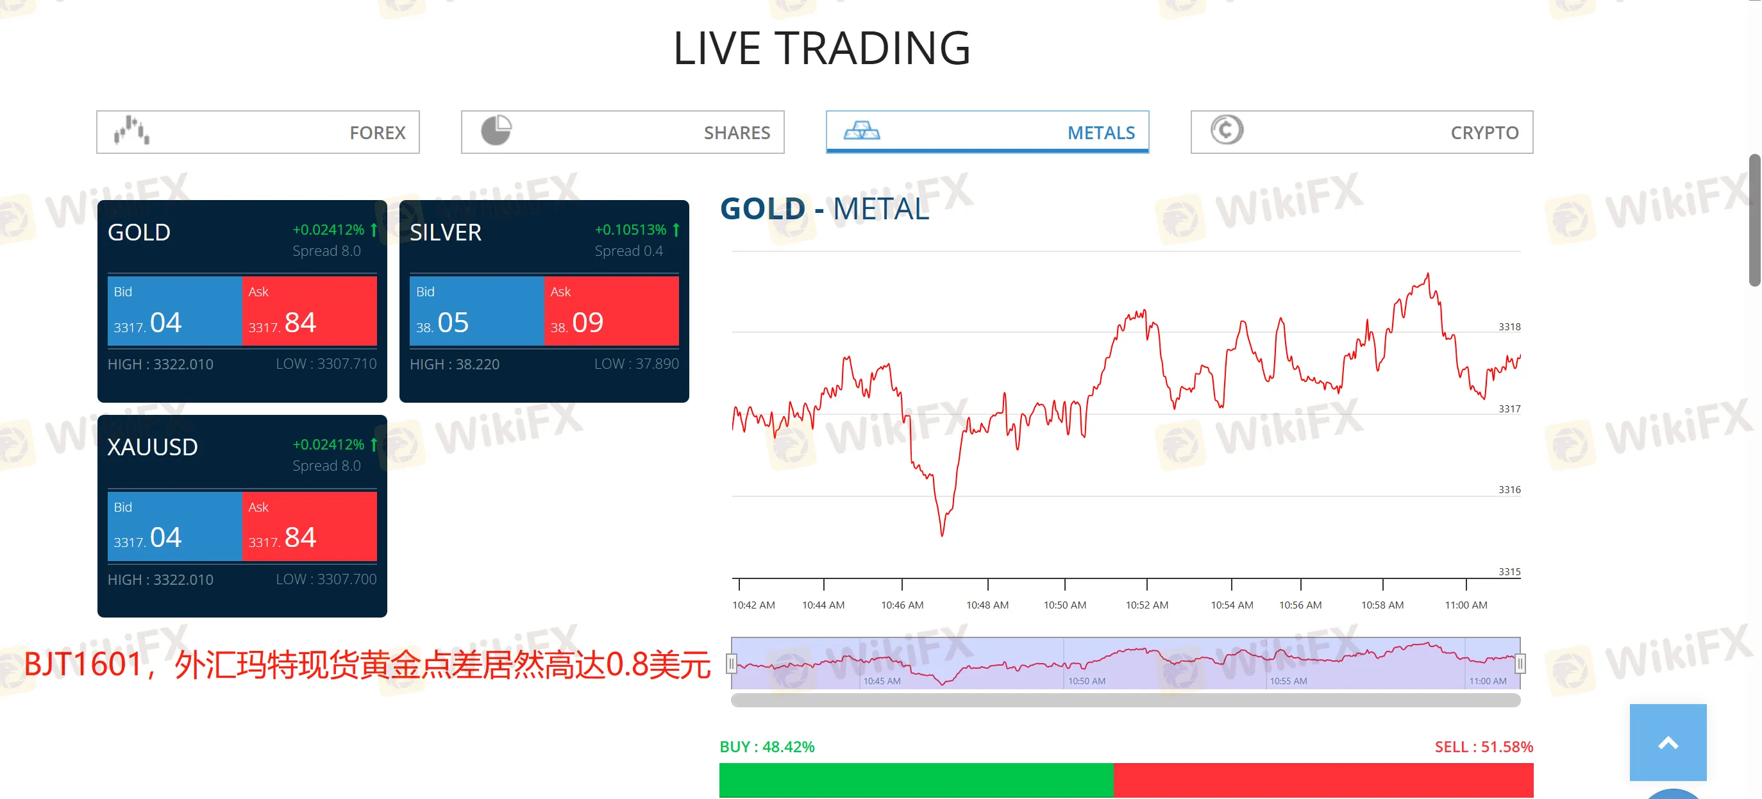Select the XAUUSD instrument card title
The image size is (1762, 799).
(153, 448)
